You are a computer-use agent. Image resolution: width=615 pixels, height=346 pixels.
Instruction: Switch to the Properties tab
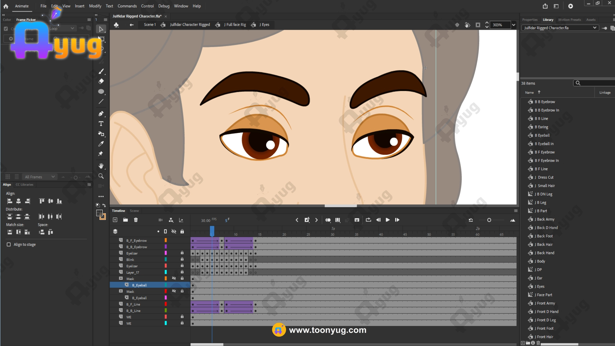pyautogui.click(x=530, y=20)
